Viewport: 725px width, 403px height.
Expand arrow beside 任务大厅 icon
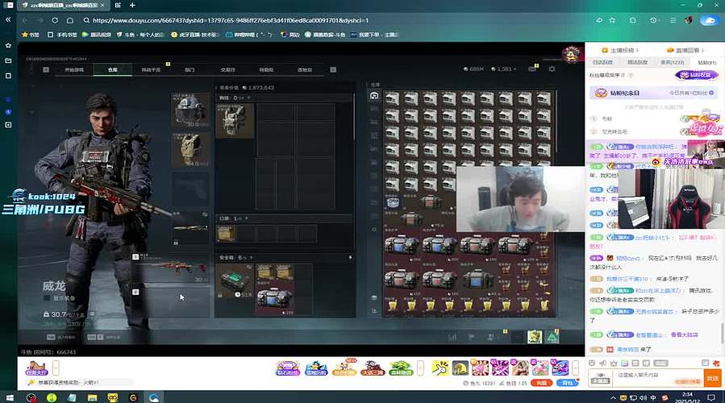click(x=56, y=368)
